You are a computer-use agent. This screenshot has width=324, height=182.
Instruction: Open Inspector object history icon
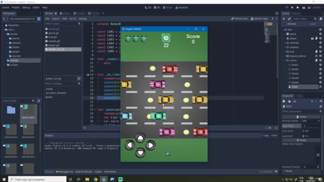(320, 101)
